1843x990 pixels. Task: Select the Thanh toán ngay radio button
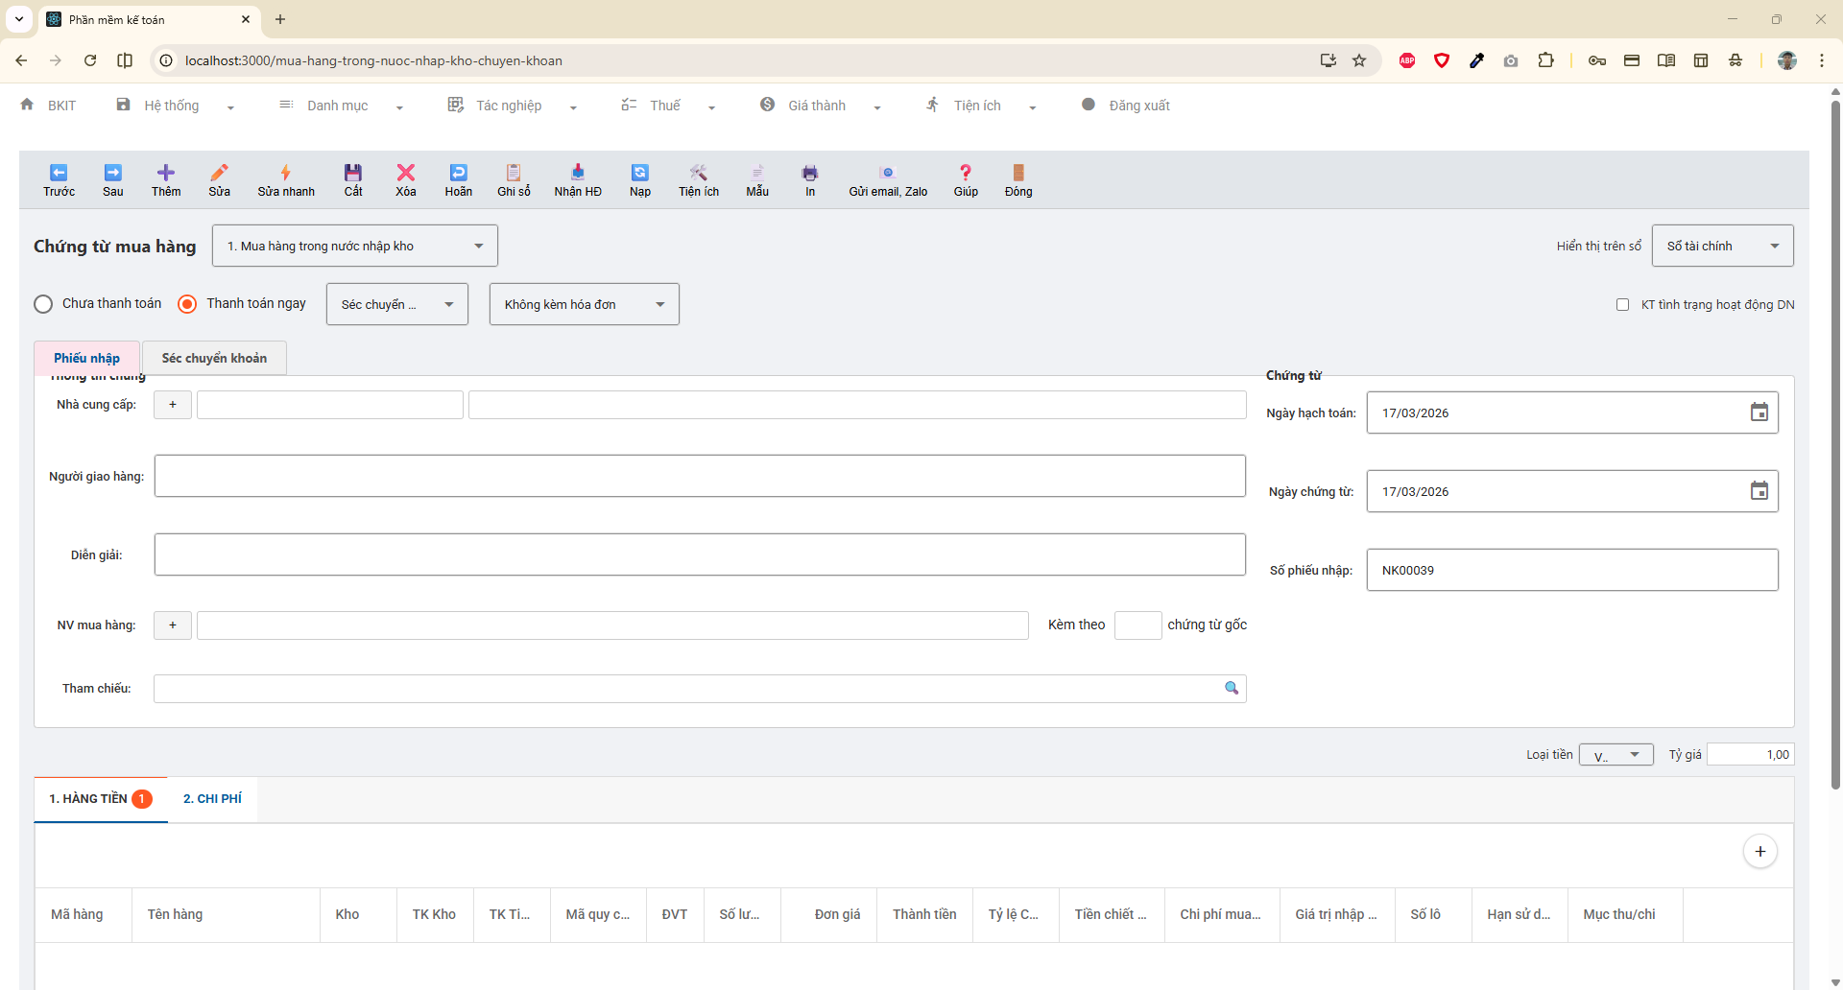pyautogui.click(x=187, y=304)
